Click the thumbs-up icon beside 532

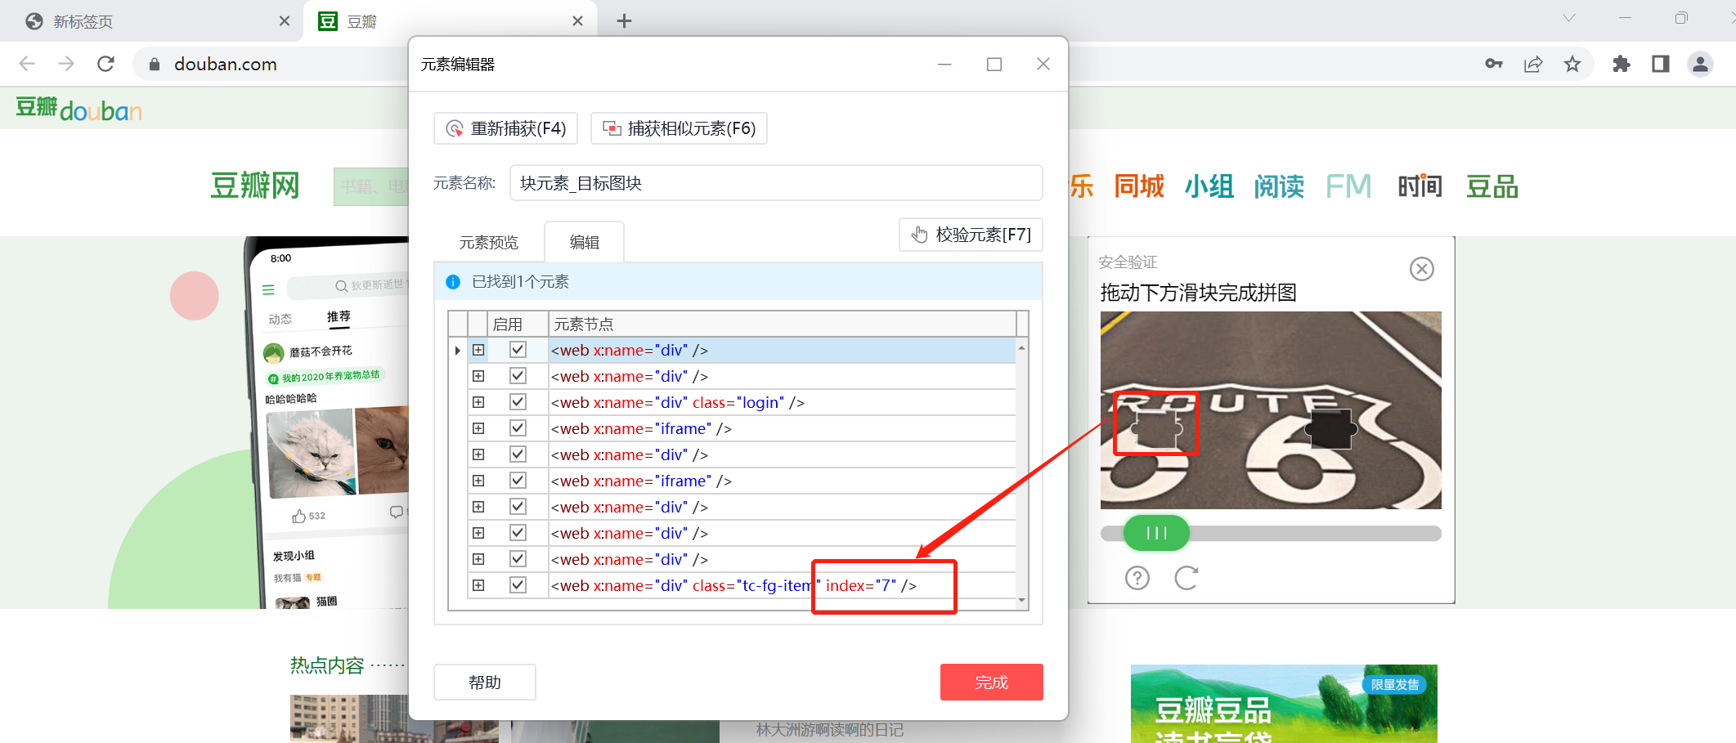coord(298,516)
